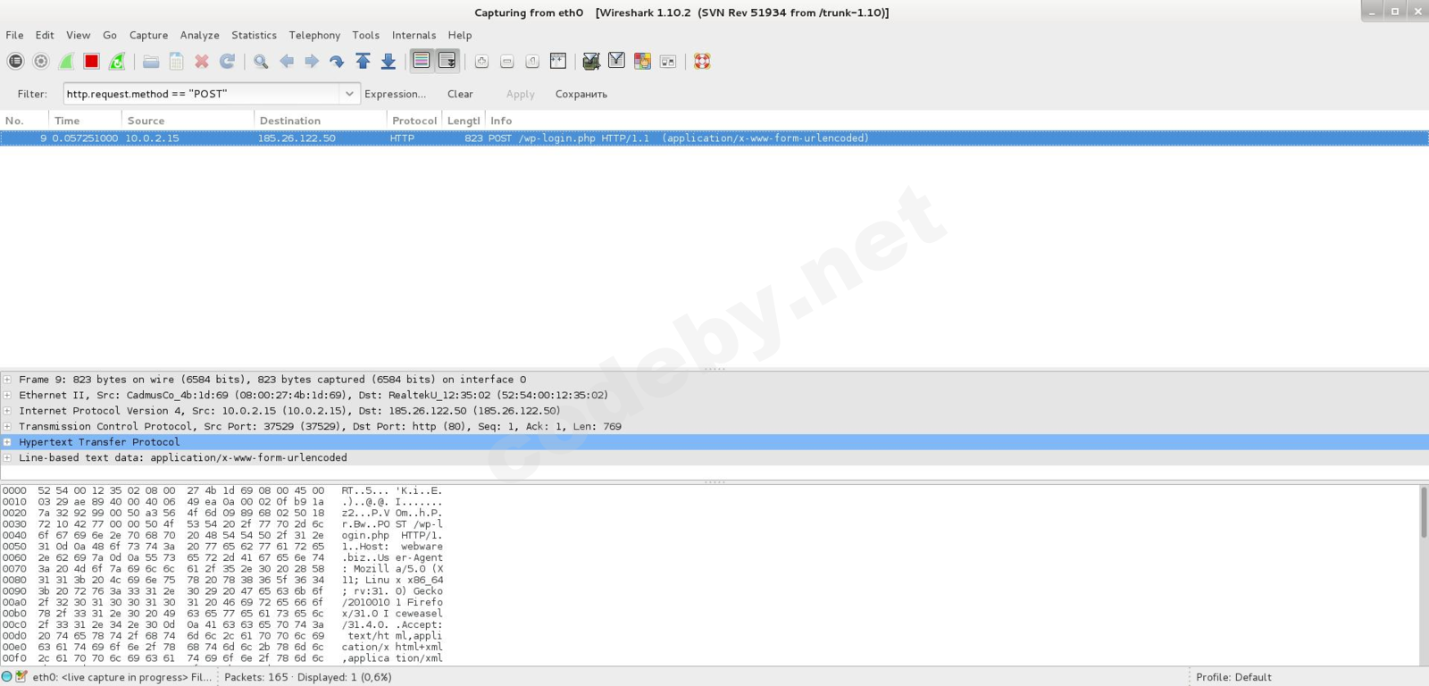Expand Hypertext Transfer Protocol node
1429x686 pixels.
point(7,442)
